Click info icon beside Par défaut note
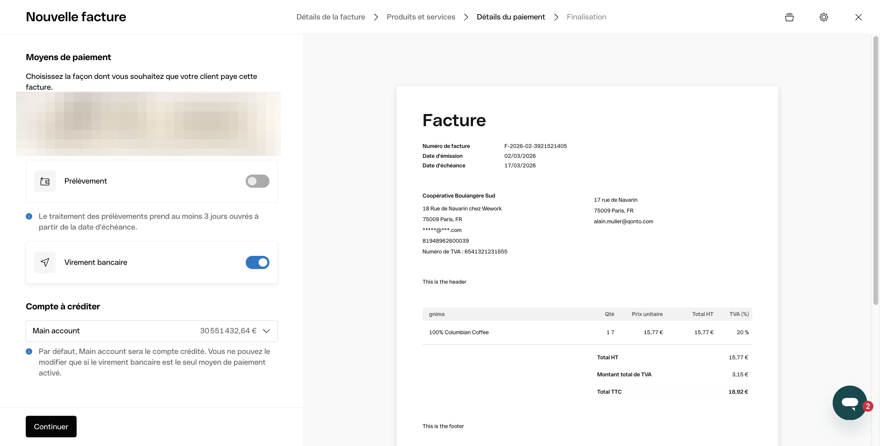This screenshot has width=880, height=446. click(x=29, y=352)
